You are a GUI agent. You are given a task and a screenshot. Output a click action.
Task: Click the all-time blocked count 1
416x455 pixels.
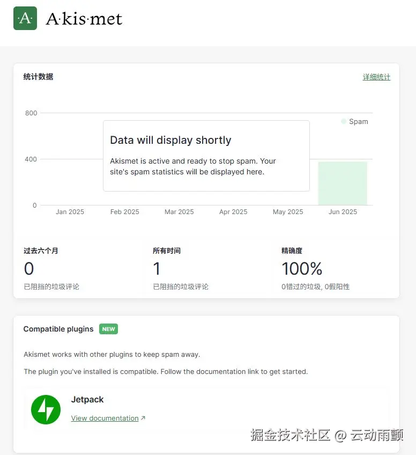tap(157, 269)
